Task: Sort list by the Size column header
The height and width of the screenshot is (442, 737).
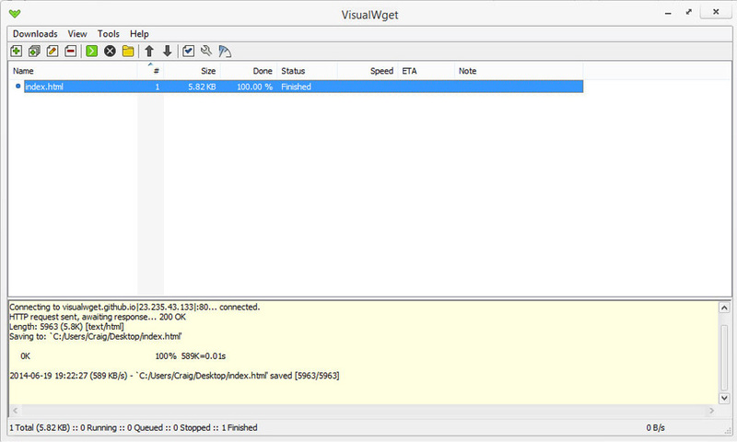Action: pos(192,71)
